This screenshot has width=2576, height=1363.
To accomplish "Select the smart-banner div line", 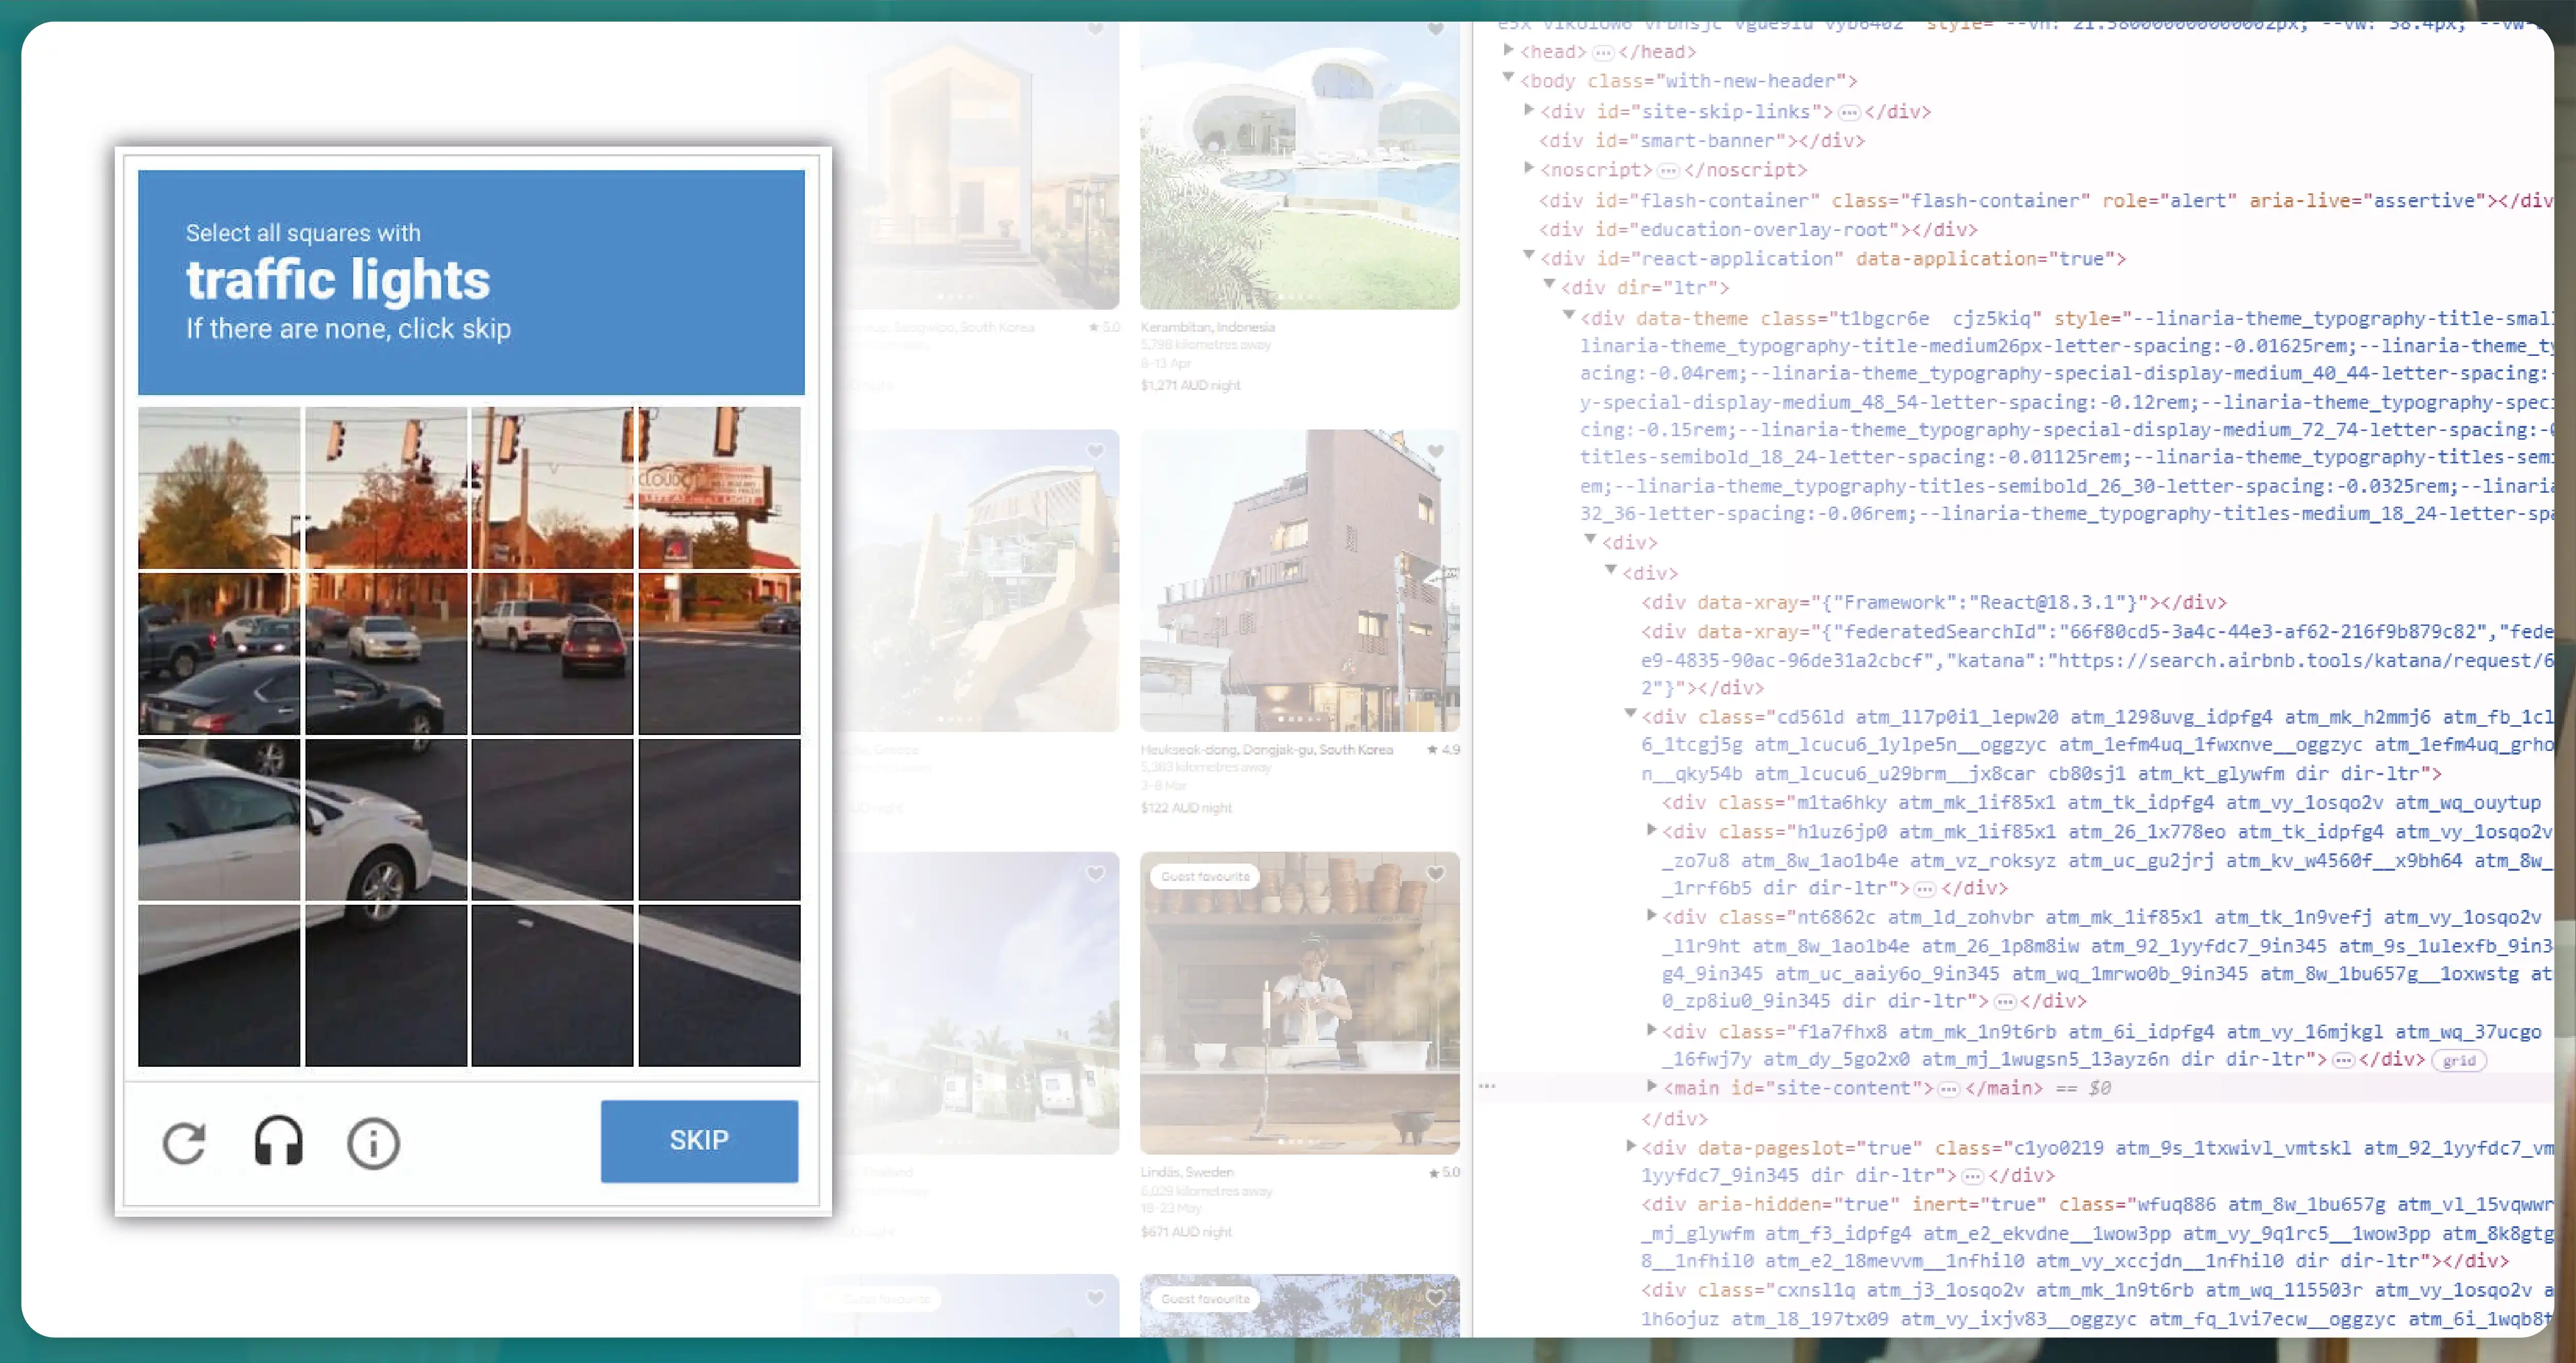I will coord(1702,141).
